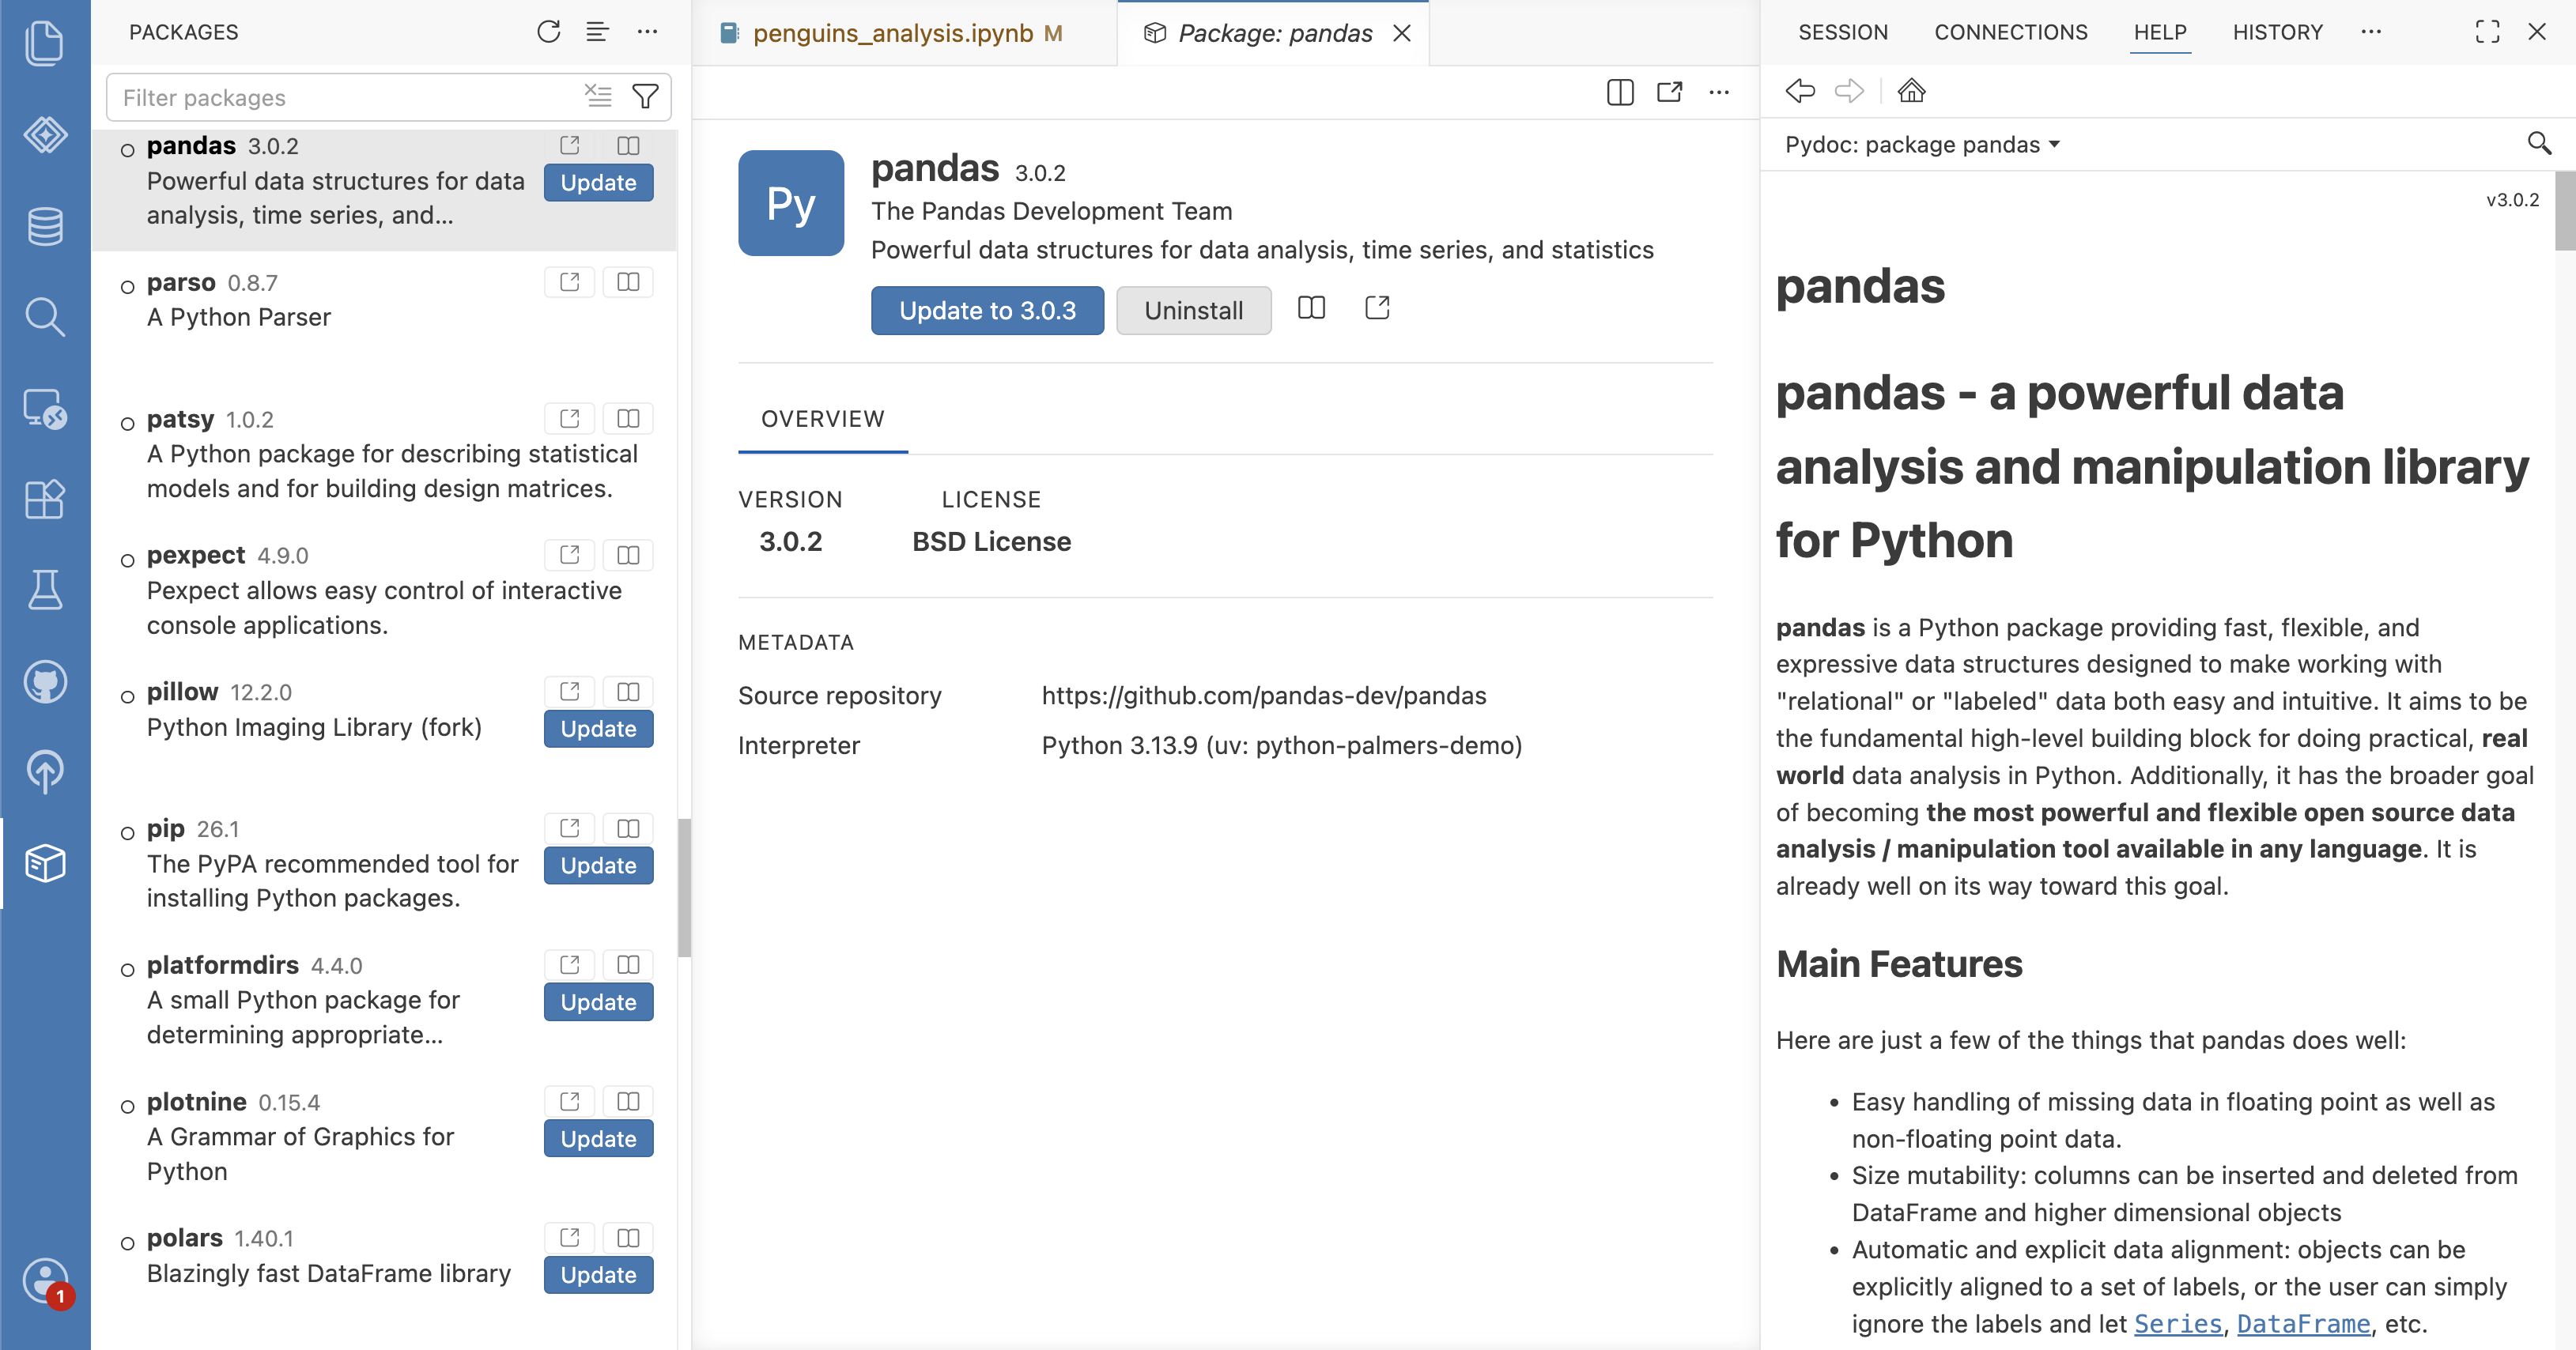Switch to the HELP tab

pos(2159,32)
